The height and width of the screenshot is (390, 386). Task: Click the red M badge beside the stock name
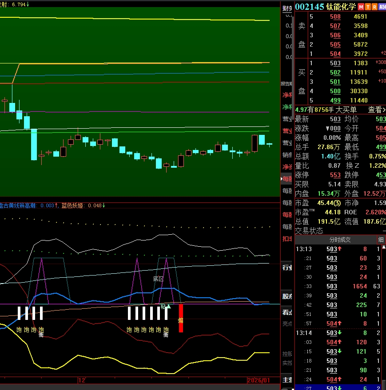click(x=361, y=7)
